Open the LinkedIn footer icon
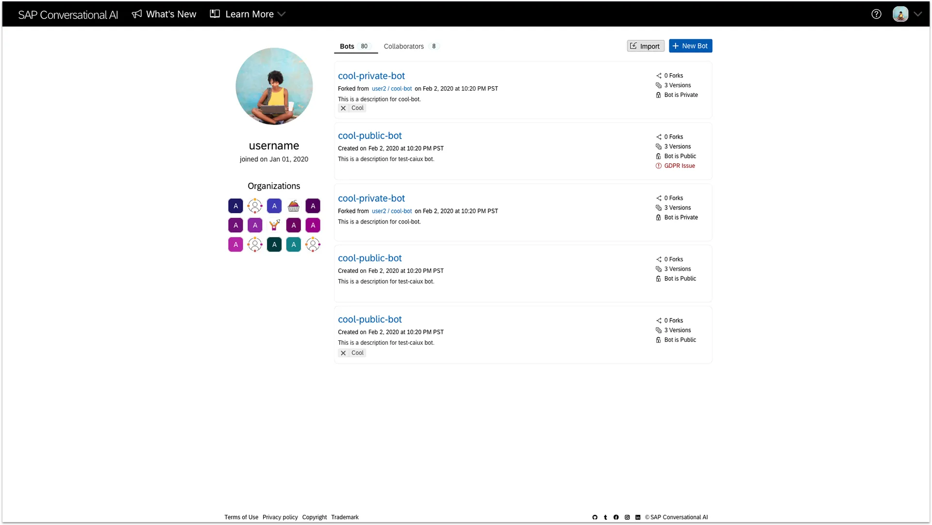The height and width of the screenshot is (525, 932). pyautogui.click(x=638, y=517)
